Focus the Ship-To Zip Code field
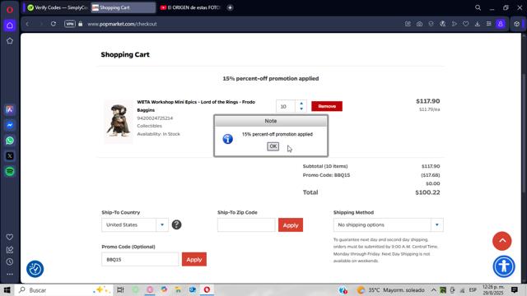527x296 pixels. pos(246,224)
